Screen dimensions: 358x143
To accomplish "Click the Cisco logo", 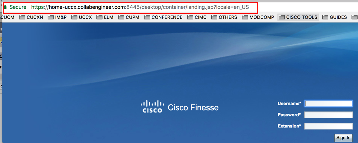I will coord(152,107).
